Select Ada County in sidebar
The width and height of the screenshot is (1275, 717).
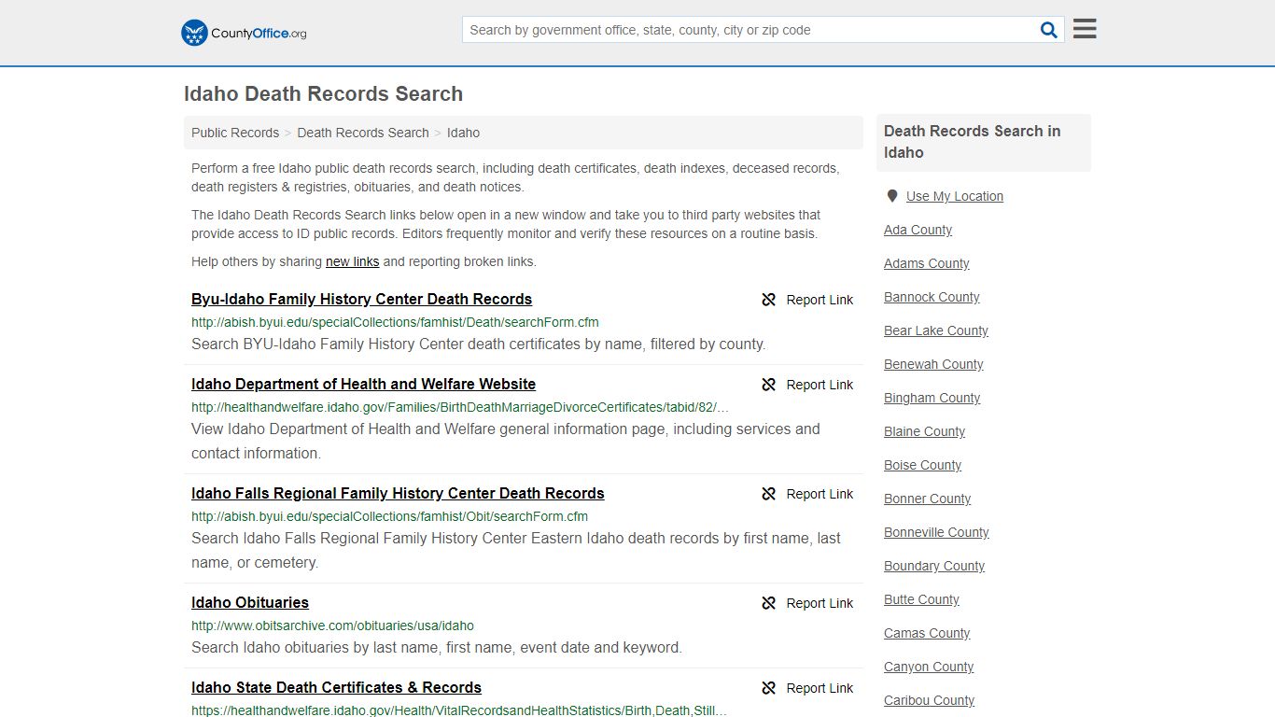click(918, 230)
